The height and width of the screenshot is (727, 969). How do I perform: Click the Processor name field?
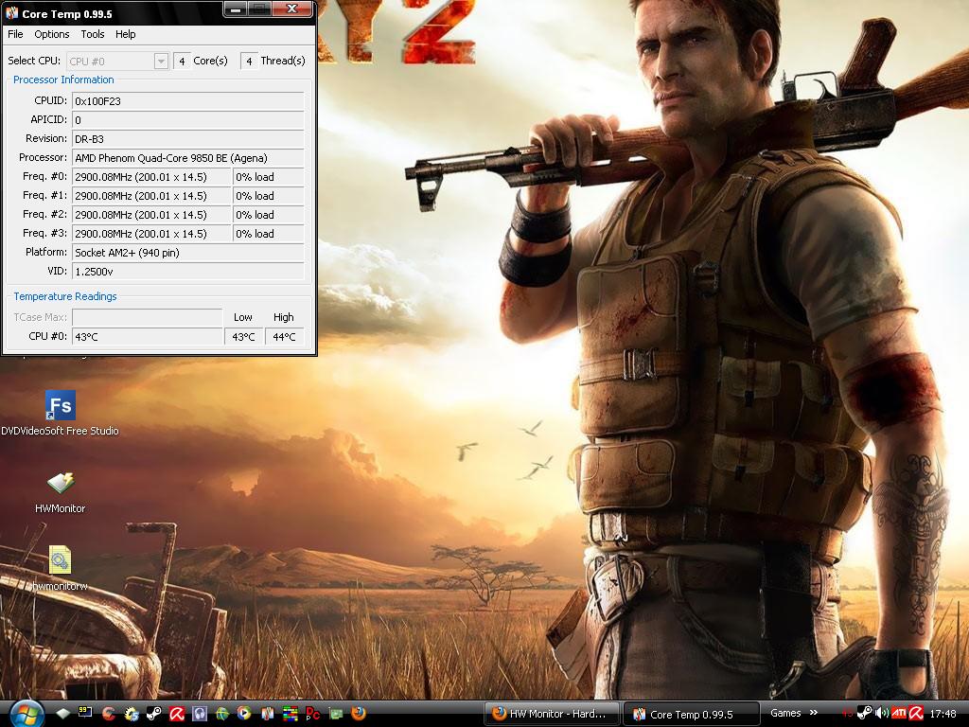(x=188, y=158)
